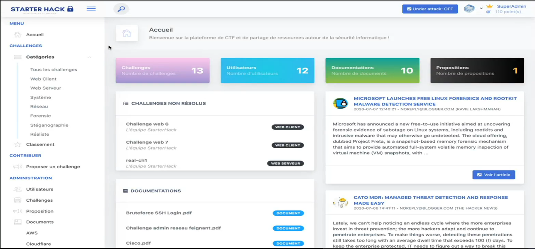Click the star icon next to Classement
The image size is (535, 249).
tap(17, 144)
